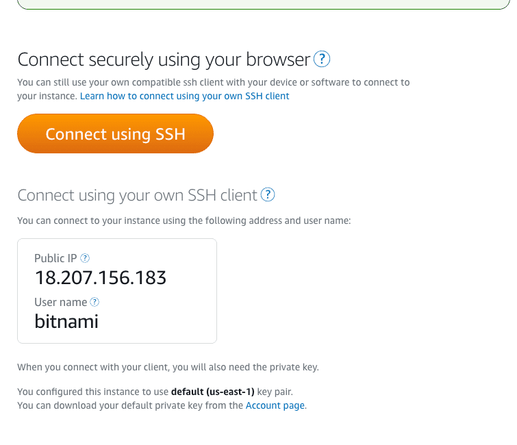
Task: Click the sentence about following address and user name
Action: tap(184, 220)
